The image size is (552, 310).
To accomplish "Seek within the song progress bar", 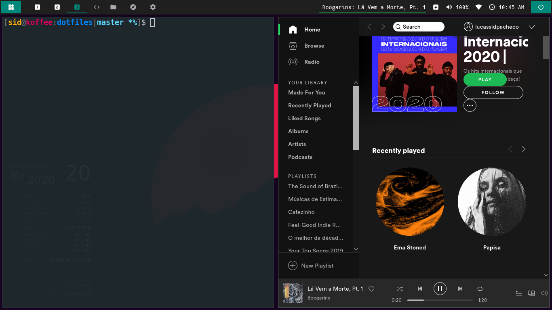I will (x=440, y=300).
